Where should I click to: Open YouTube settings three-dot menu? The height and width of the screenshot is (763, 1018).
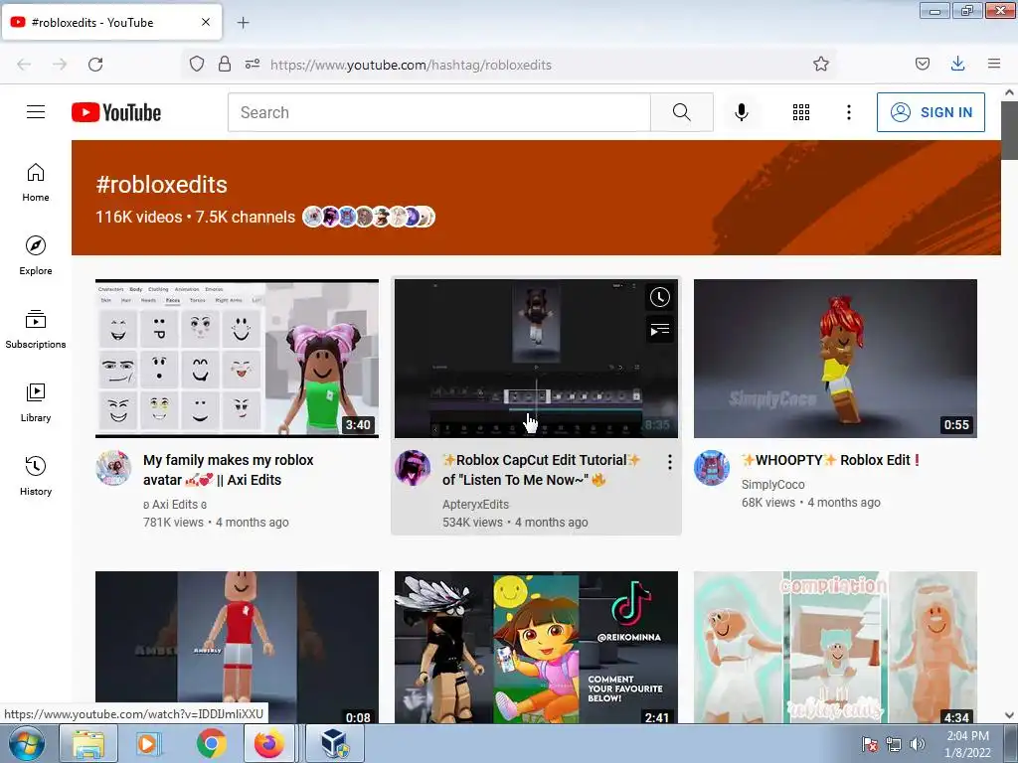pyautogui.click(x=849, y=112)
